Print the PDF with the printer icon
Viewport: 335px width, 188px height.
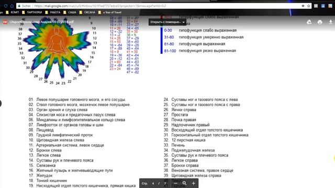320,22
